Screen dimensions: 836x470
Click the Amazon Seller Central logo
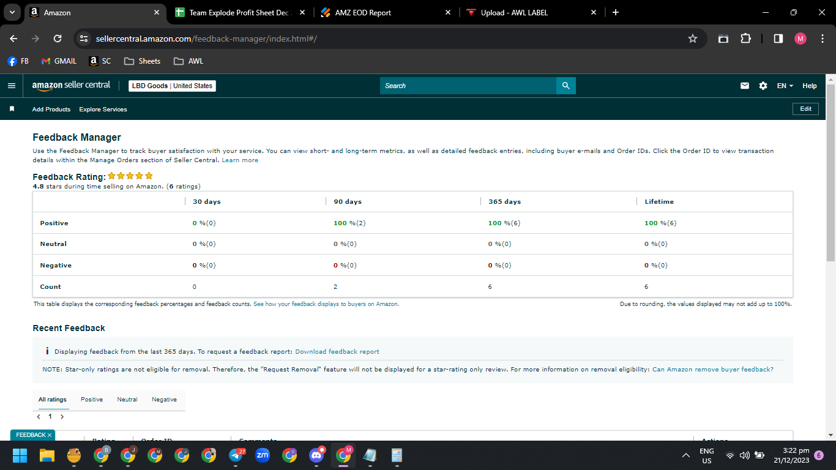coord(71,86)
